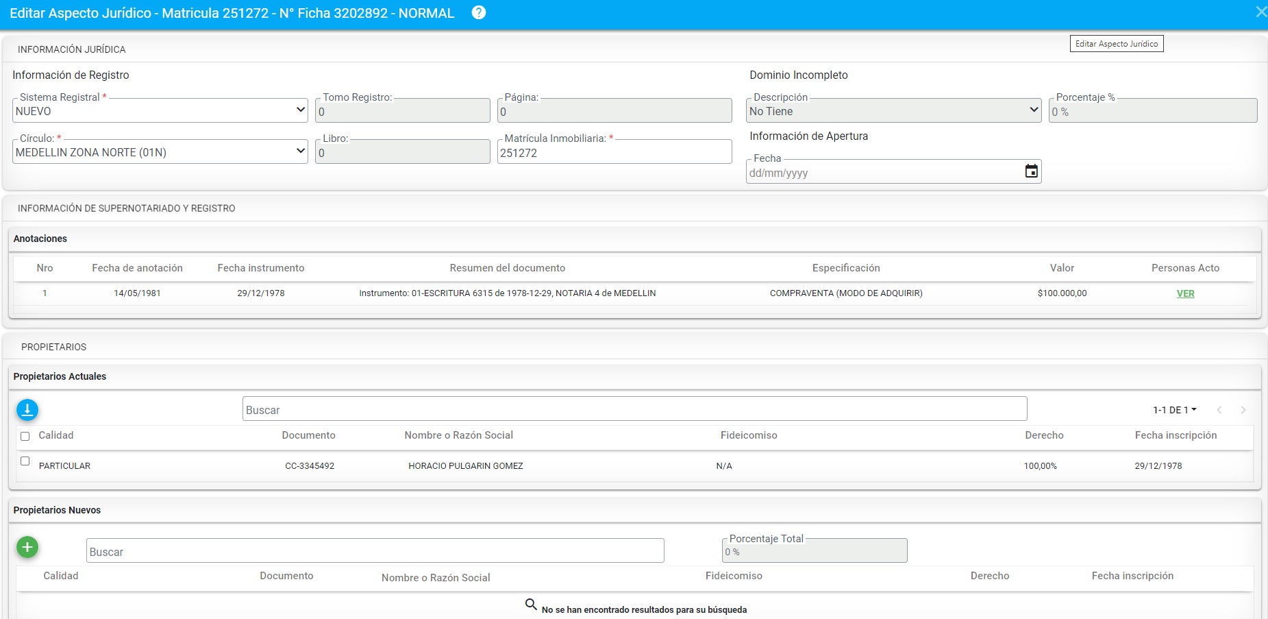This screenshot has width=1268, height=619.
Task: Select the 100,00% derecho cell
Action: pos(1040,466)
